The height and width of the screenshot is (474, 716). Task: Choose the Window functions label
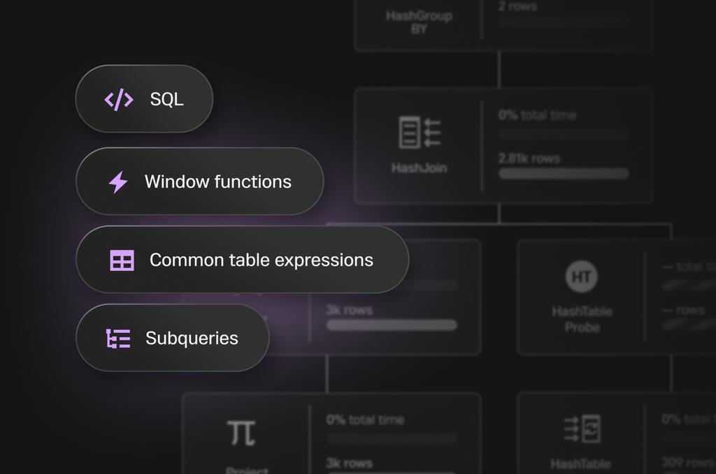217,182
